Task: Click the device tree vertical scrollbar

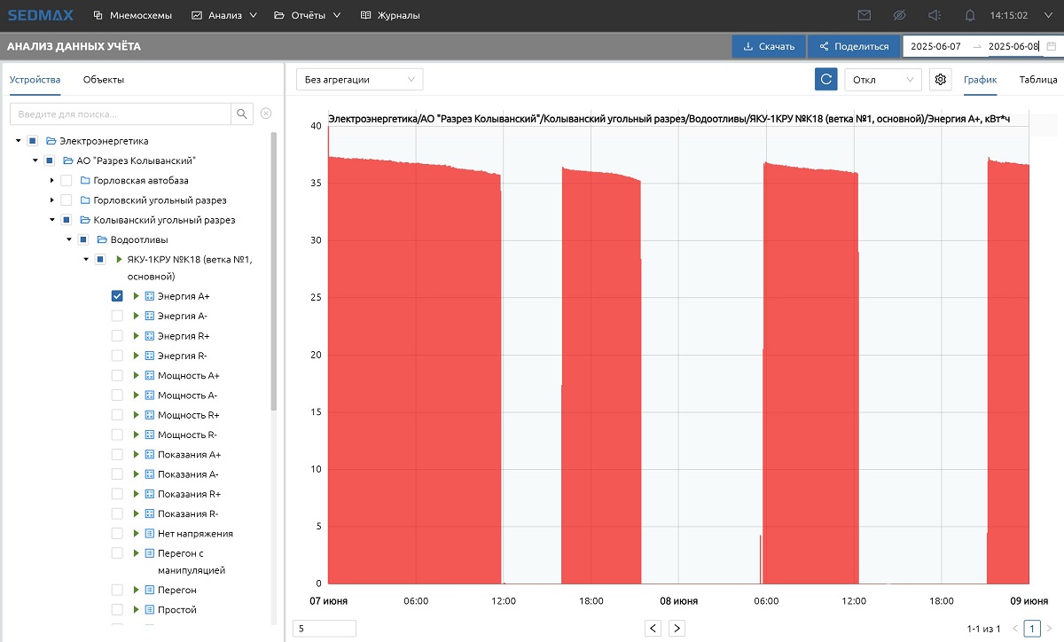Action: click(274, 266)
